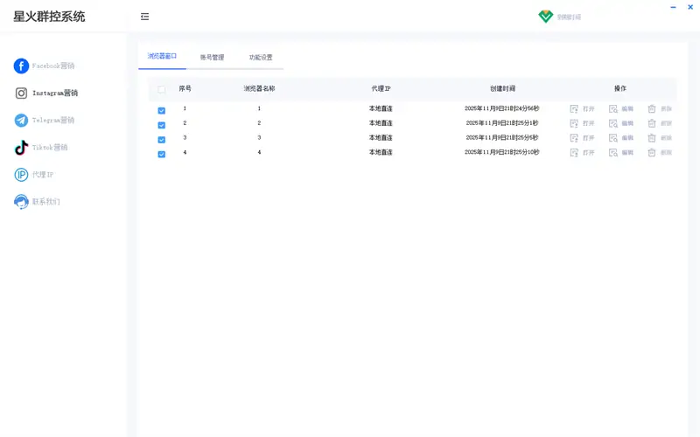Click the green VIP diamond icon
The width and height of the screenshot is (700, 437).
545,17
